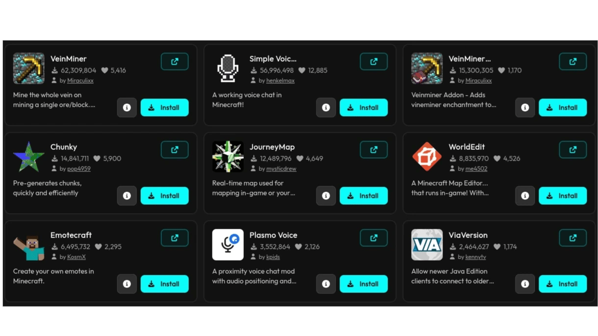Click the Chunky star thumbnail
This screenshot has width=598, height=336.
29,157
